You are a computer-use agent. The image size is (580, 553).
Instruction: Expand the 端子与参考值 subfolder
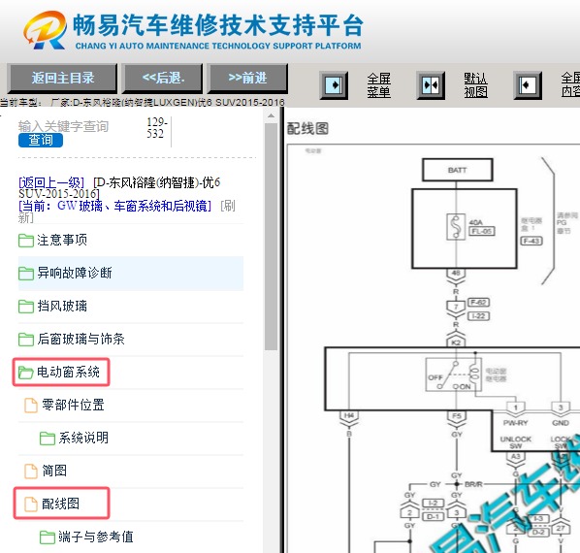coord(95,537)
